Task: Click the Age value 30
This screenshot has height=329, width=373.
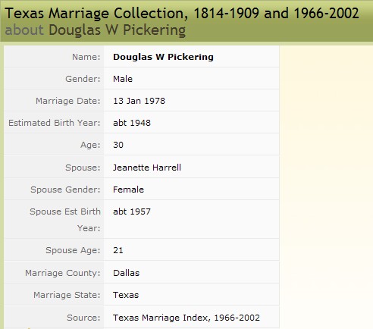Action: click(x=118, y=145)
